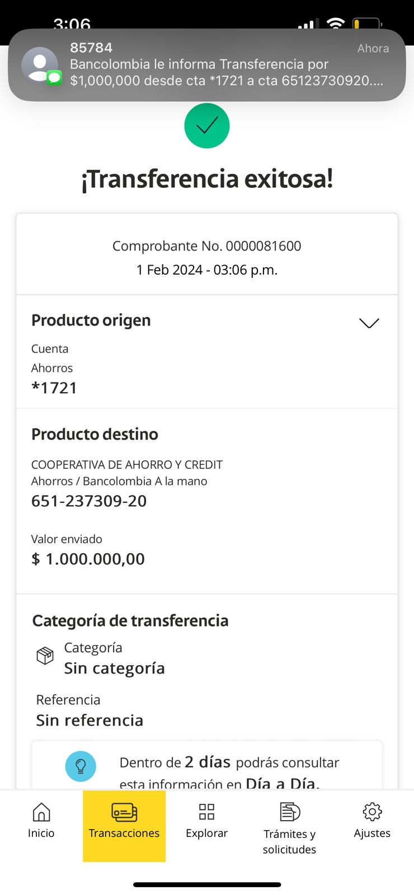The width and height of the screenshot is (414, 895).
Task: Tap the Sin referencia field
Action: pyautogui.click(x=90, y=720)
